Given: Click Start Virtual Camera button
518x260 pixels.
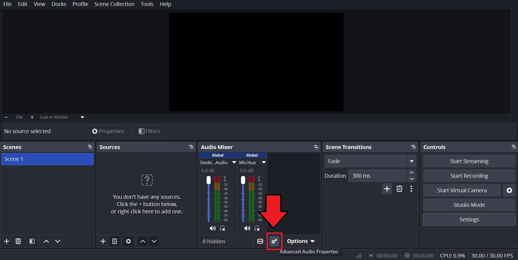Looking at the screenshot, I should point(462,190).
